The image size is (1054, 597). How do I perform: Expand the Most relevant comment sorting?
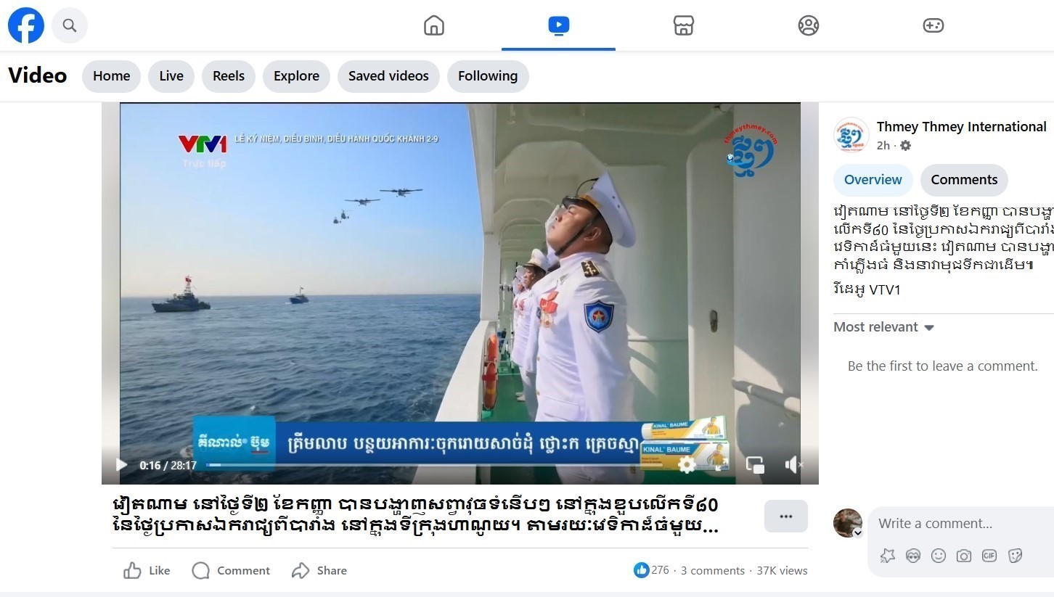coord(883,327)
